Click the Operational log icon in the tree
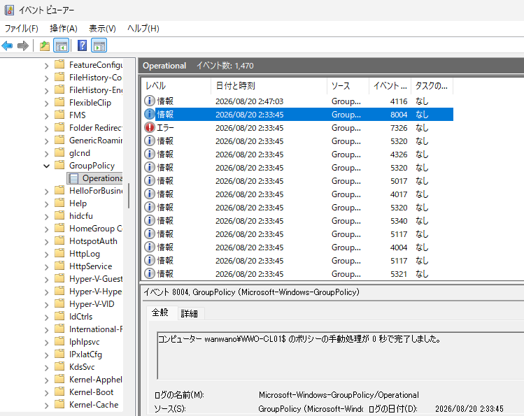Screen dimensions: 524x416 coord(74,178)
